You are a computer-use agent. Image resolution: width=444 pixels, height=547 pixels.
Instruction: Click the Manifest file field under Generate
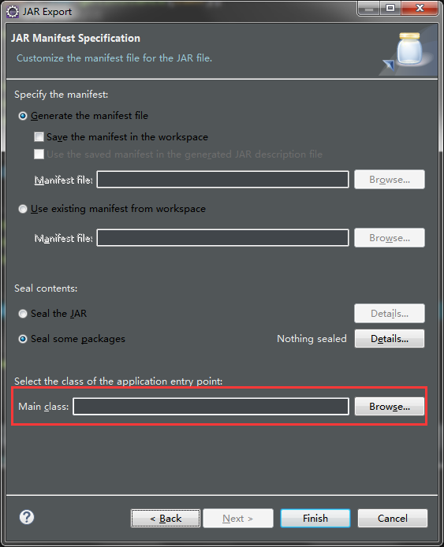point(222,179)
